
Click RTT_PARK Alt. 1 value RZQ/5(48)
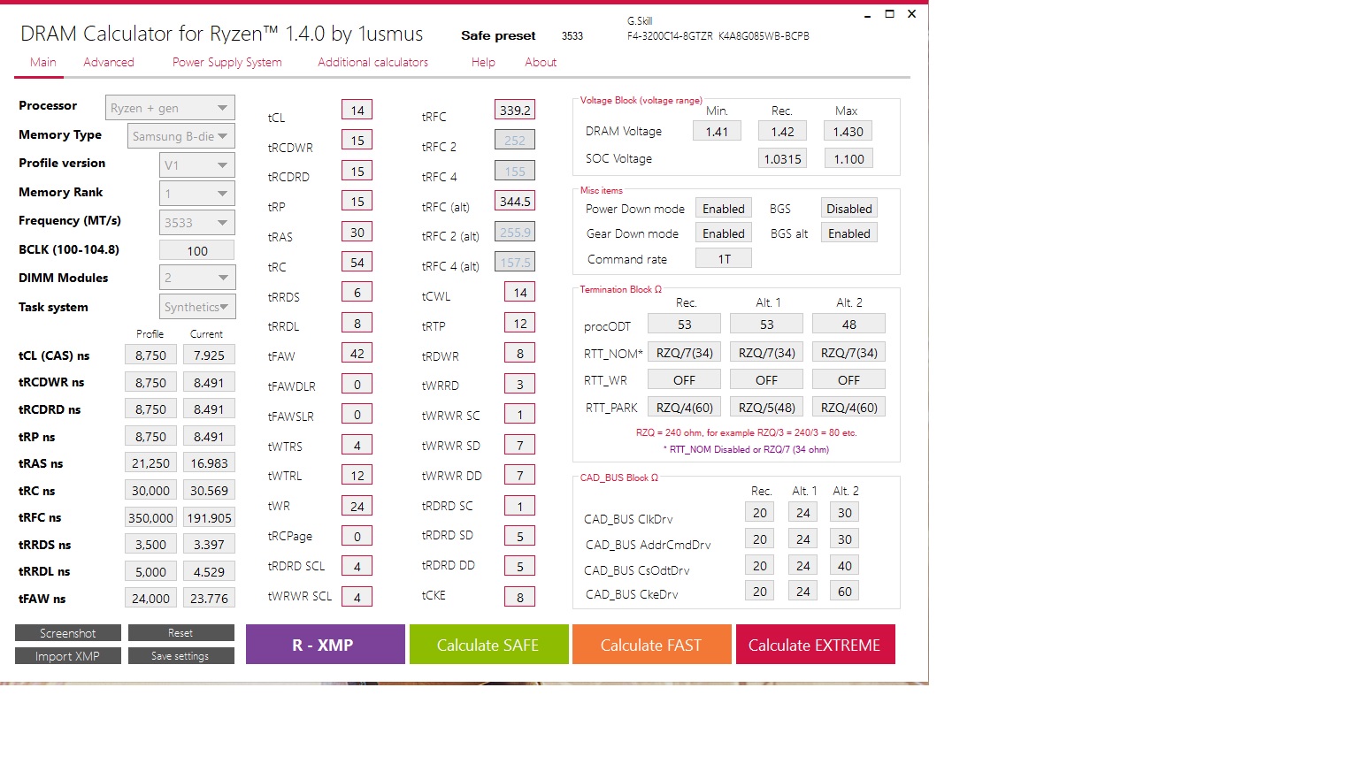pos(767,408)
